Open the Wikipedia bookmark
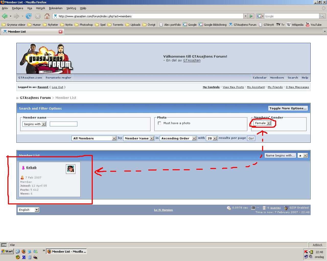The width and height of the screenshot is (327, 261). tap(295, 25)
